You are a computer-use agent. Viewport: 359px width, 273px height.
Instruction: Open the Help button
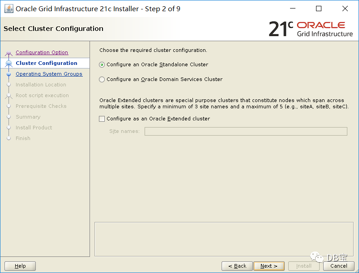click(x=20, y=266)
